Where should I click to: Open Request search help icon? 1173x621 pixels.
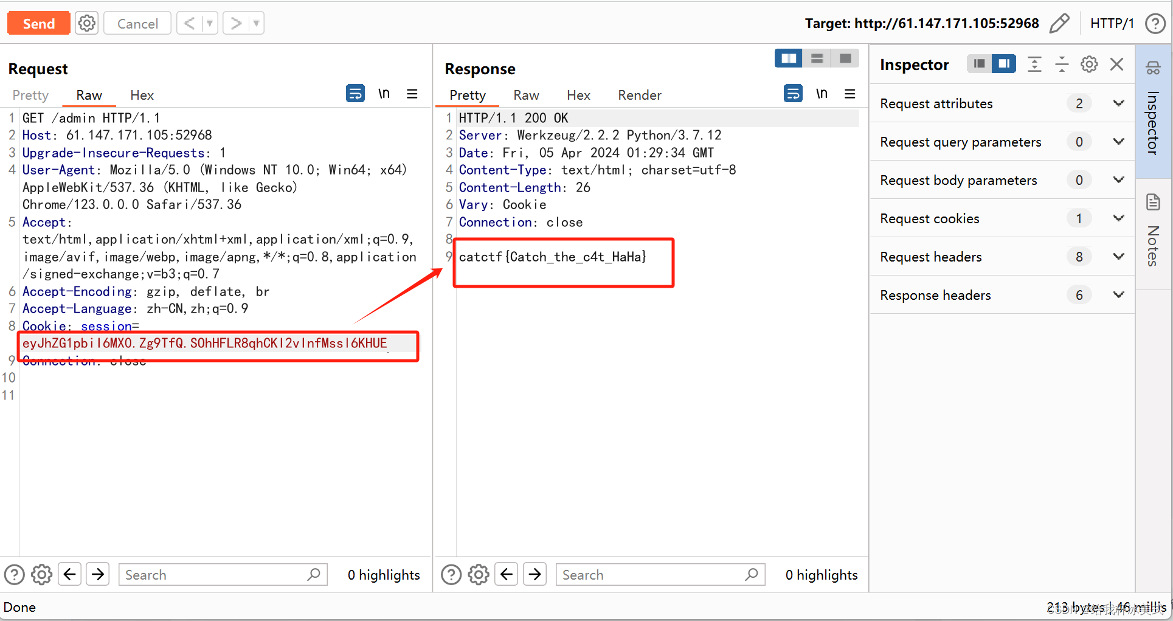pos(15,575)
